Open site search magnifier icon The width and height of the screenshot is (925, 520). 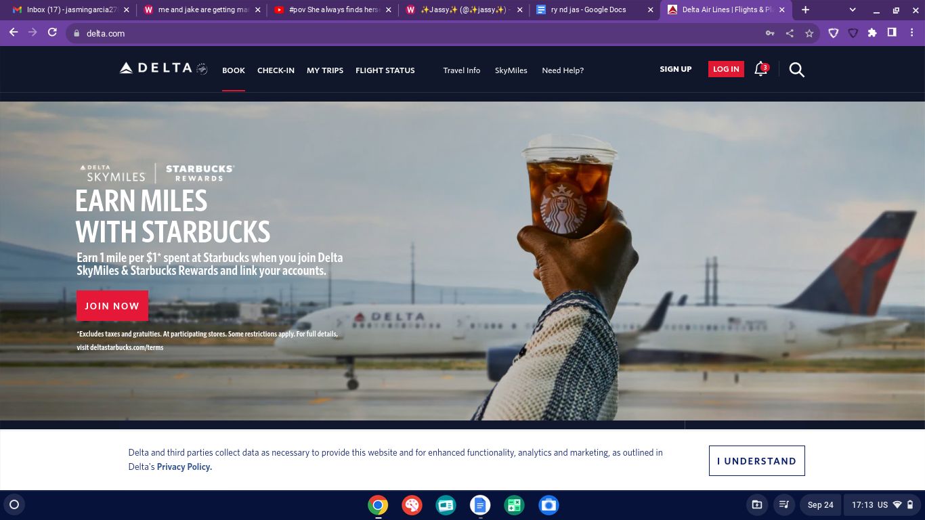(796, 70)
